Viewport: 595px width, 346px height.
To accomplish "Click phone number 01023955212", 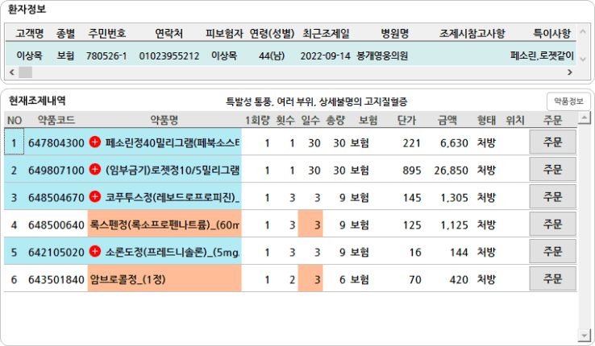I will click(x=169, y=56).
